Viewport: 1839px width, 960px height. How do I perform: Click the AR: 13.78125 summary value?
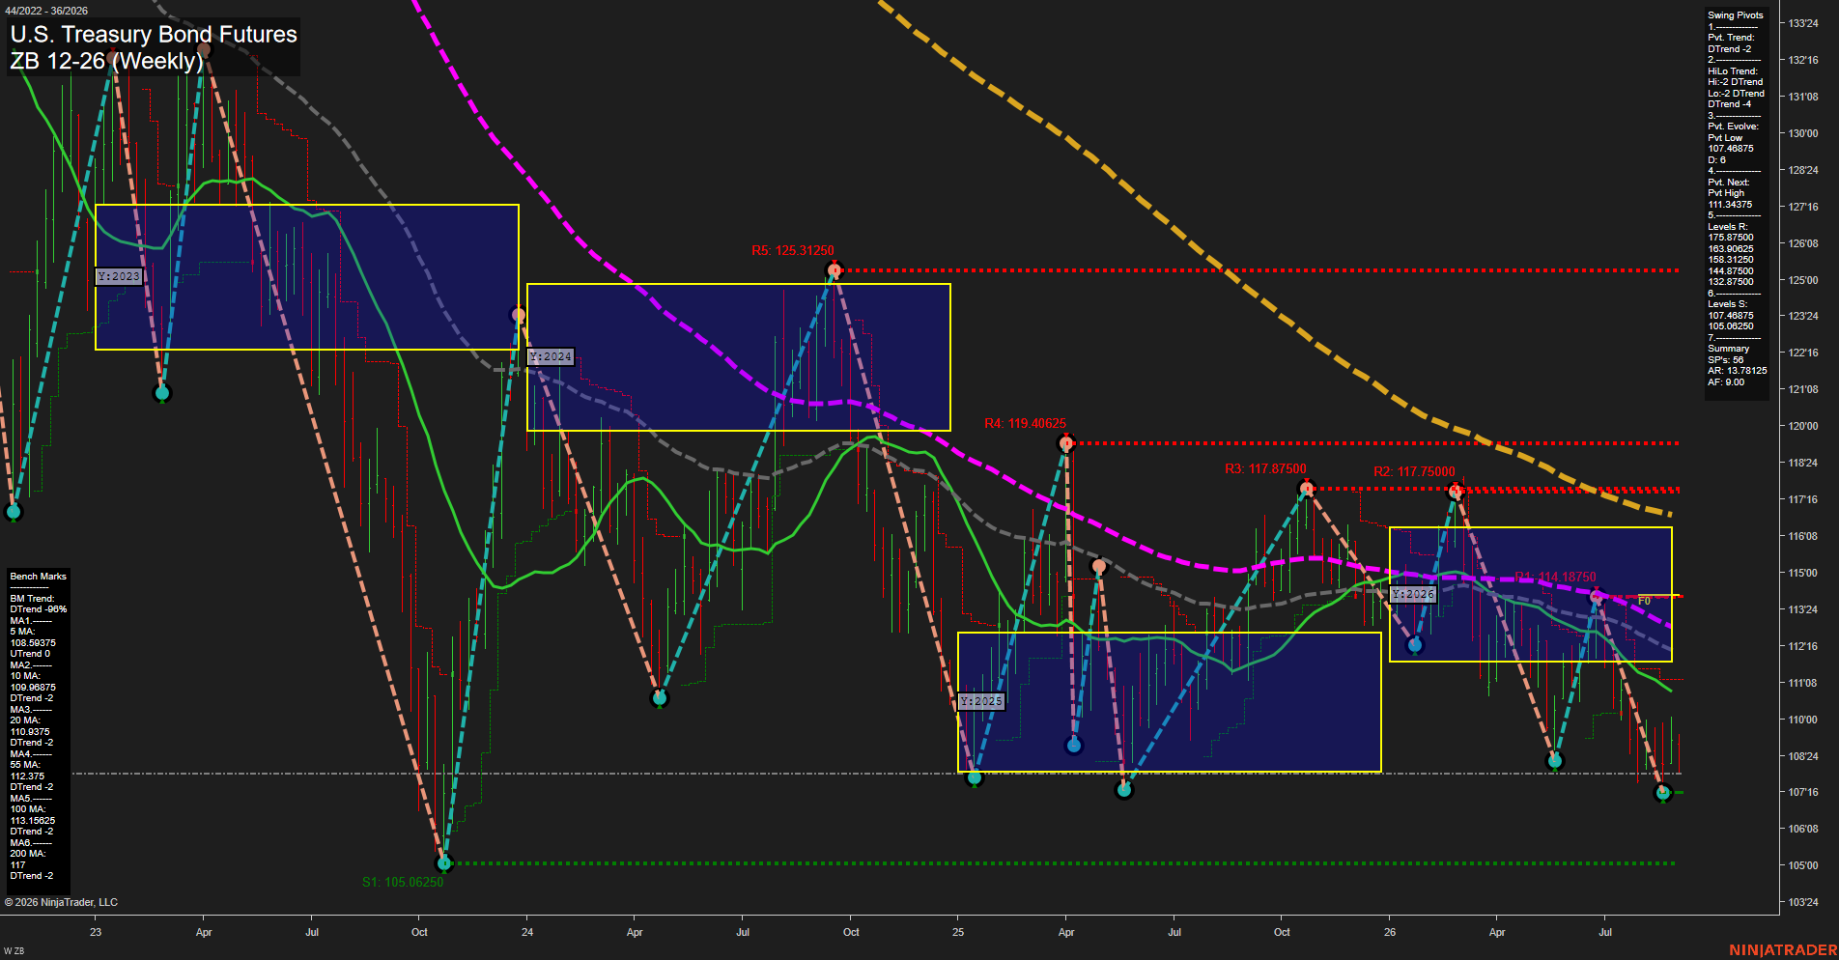click(x=1737, y=371)
